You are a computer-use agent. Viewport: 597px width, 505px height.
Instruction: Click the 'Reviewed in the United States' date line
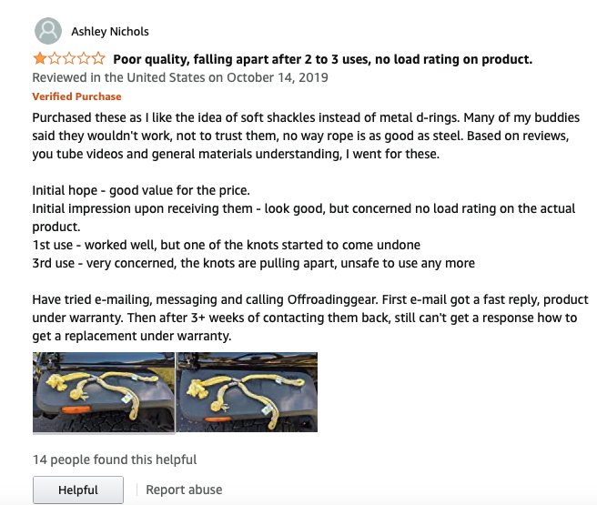click(180, 77)
